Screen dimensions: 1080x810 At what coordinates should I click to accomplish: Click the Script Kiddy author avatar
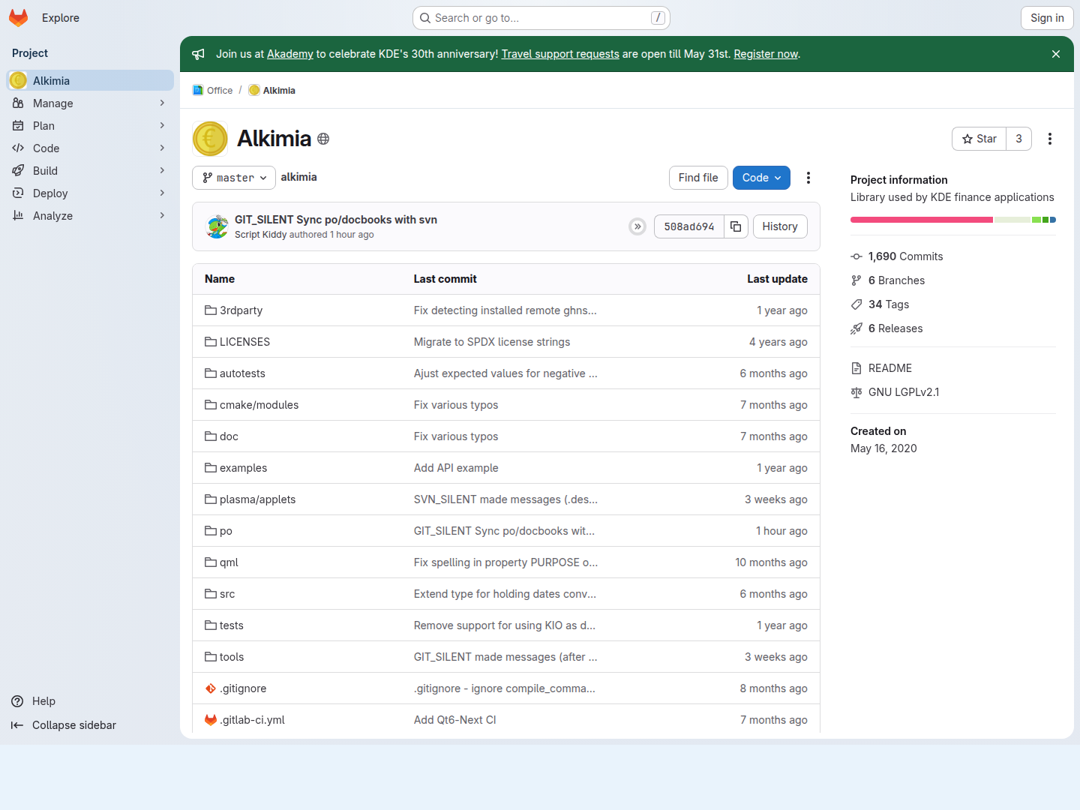217,226
